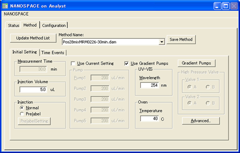Maximize the NANOSPACE on Analyst window
240x153 pixels.
click(225, 6)
